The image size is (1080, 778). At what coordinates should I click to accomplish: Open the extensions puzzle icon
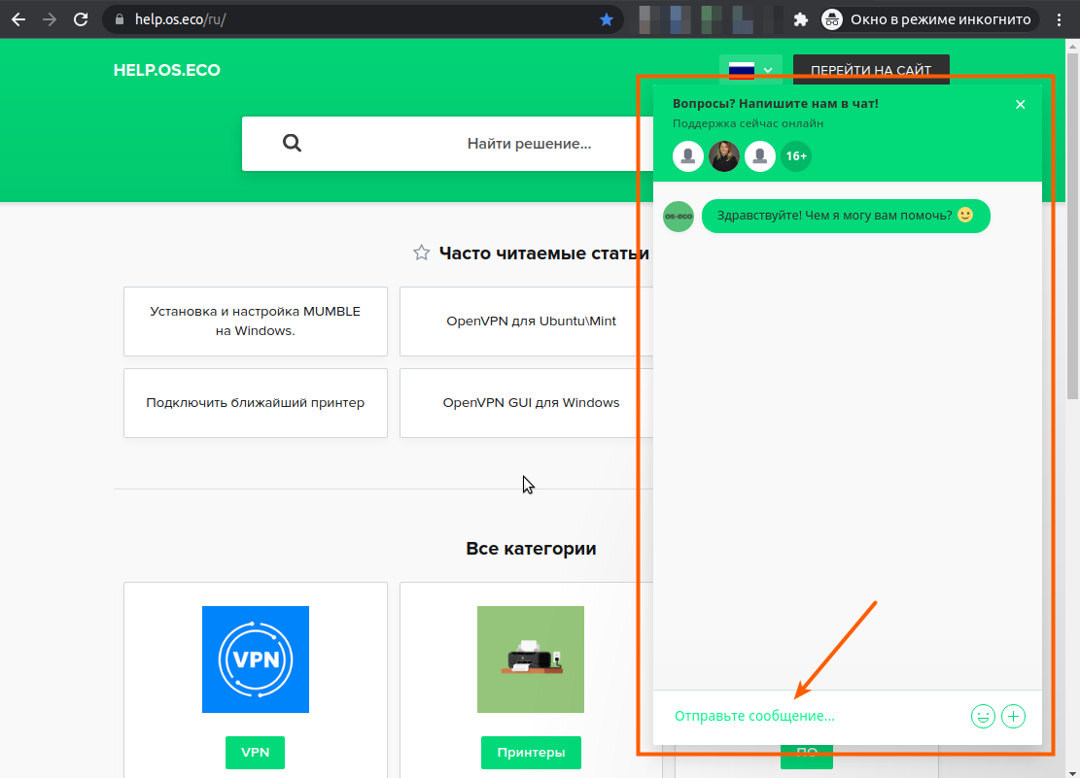(x=801, y=19)
